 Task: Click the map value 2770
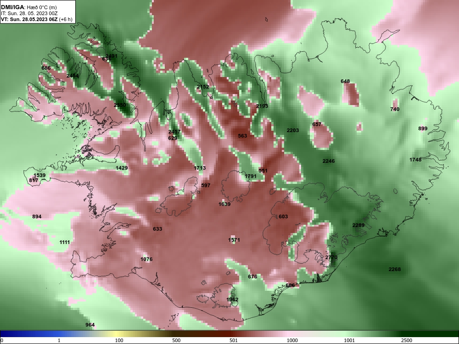pos(332,257)
